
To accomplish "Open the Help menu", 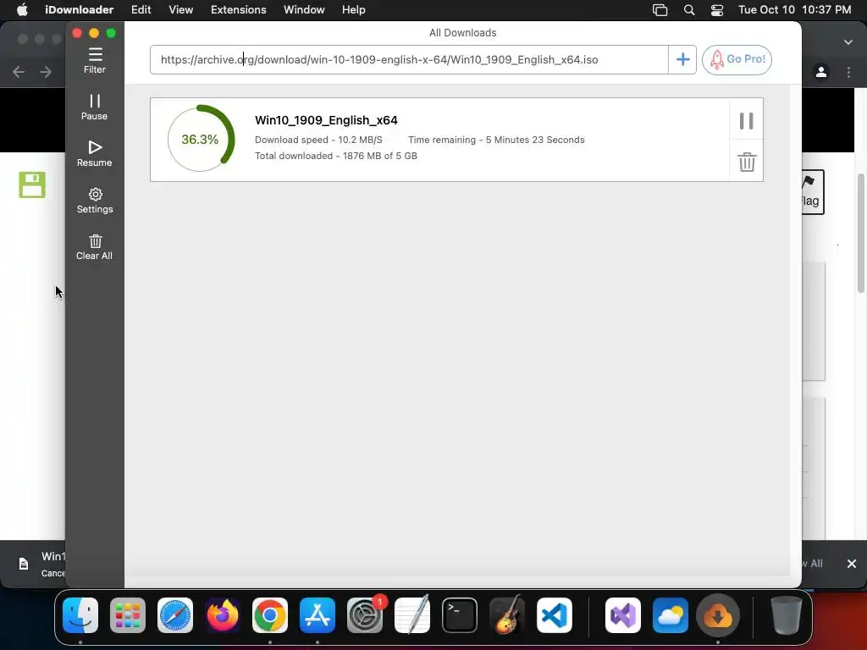I will pos(353,10).
